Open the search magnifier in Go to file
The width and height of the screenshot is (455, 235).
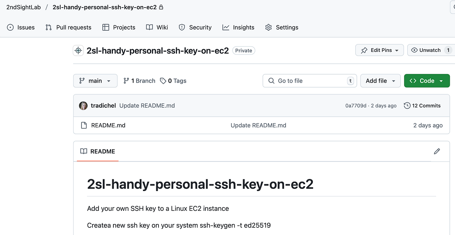(x=271, y=81)
